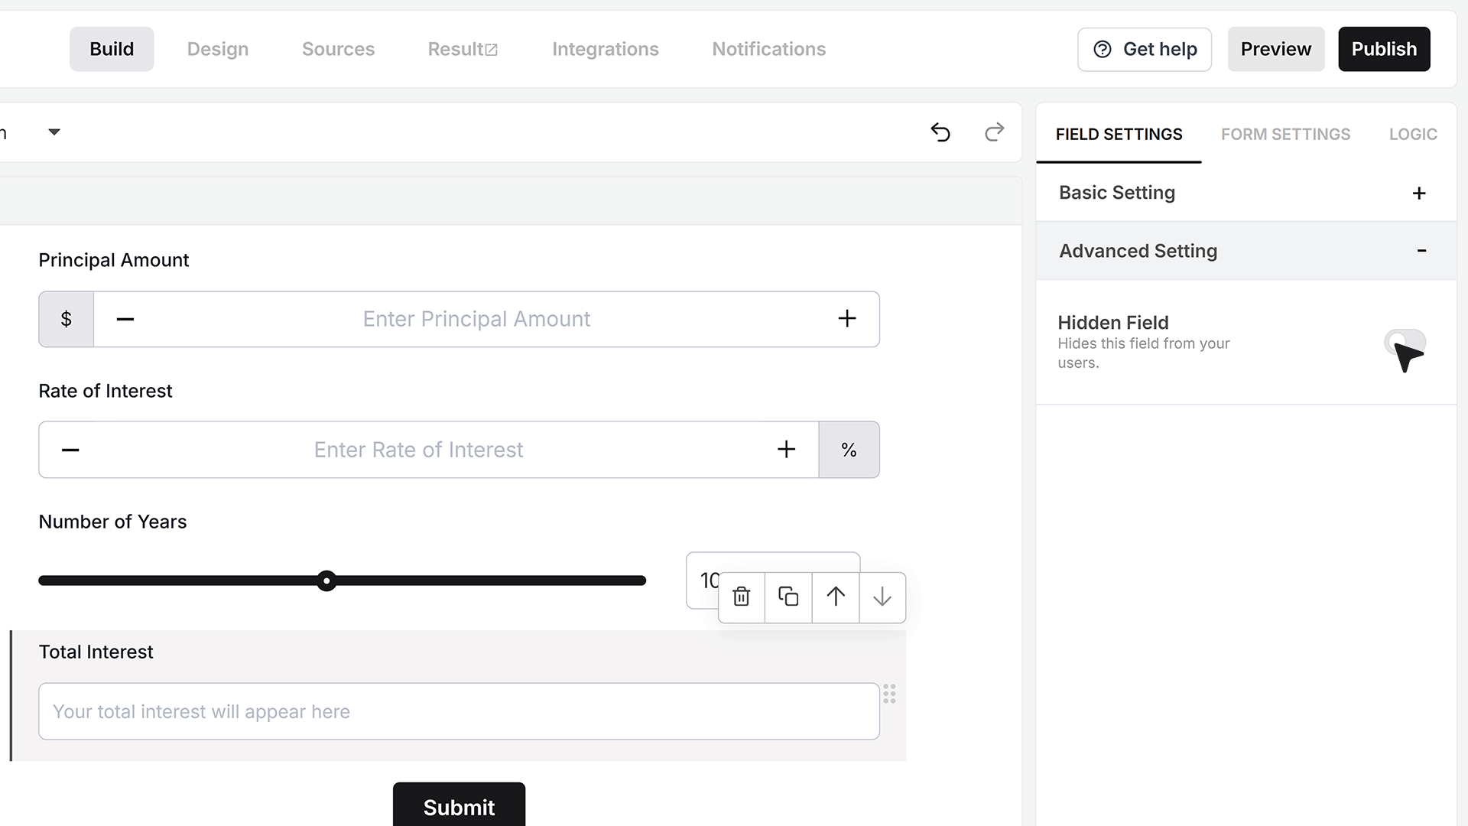Decrease Rate of Interest with minus button
Screen dimensions: 1468x826
pos(70,450)
